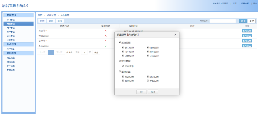Click 设置主题 link in top header
Viewport: 258px width, 114px height.
pyautogui.click(x=245, y=3)
